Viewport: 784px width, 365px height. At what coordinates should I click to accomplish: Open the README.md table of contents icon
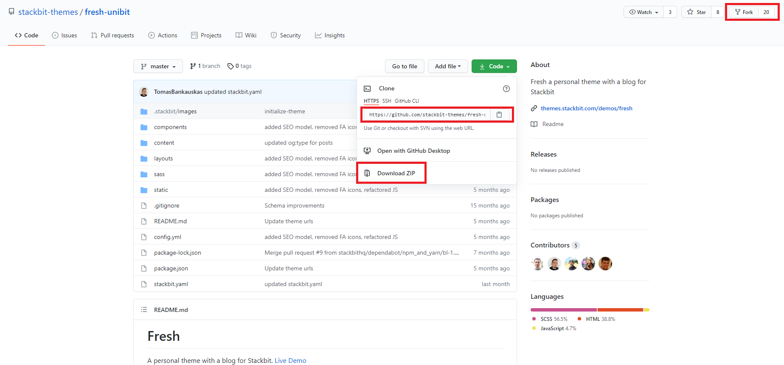click(144, 310)
